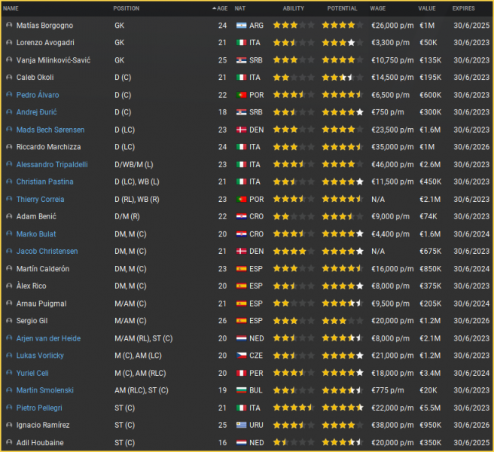Click the person icon beside Adil Houbaine
The image size is (494, 452).
[9, 442]
